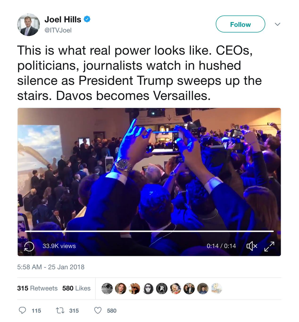Open the reply speech bubble icon
The height and width of the screenshot is (322, 299).
coord(22,310)
